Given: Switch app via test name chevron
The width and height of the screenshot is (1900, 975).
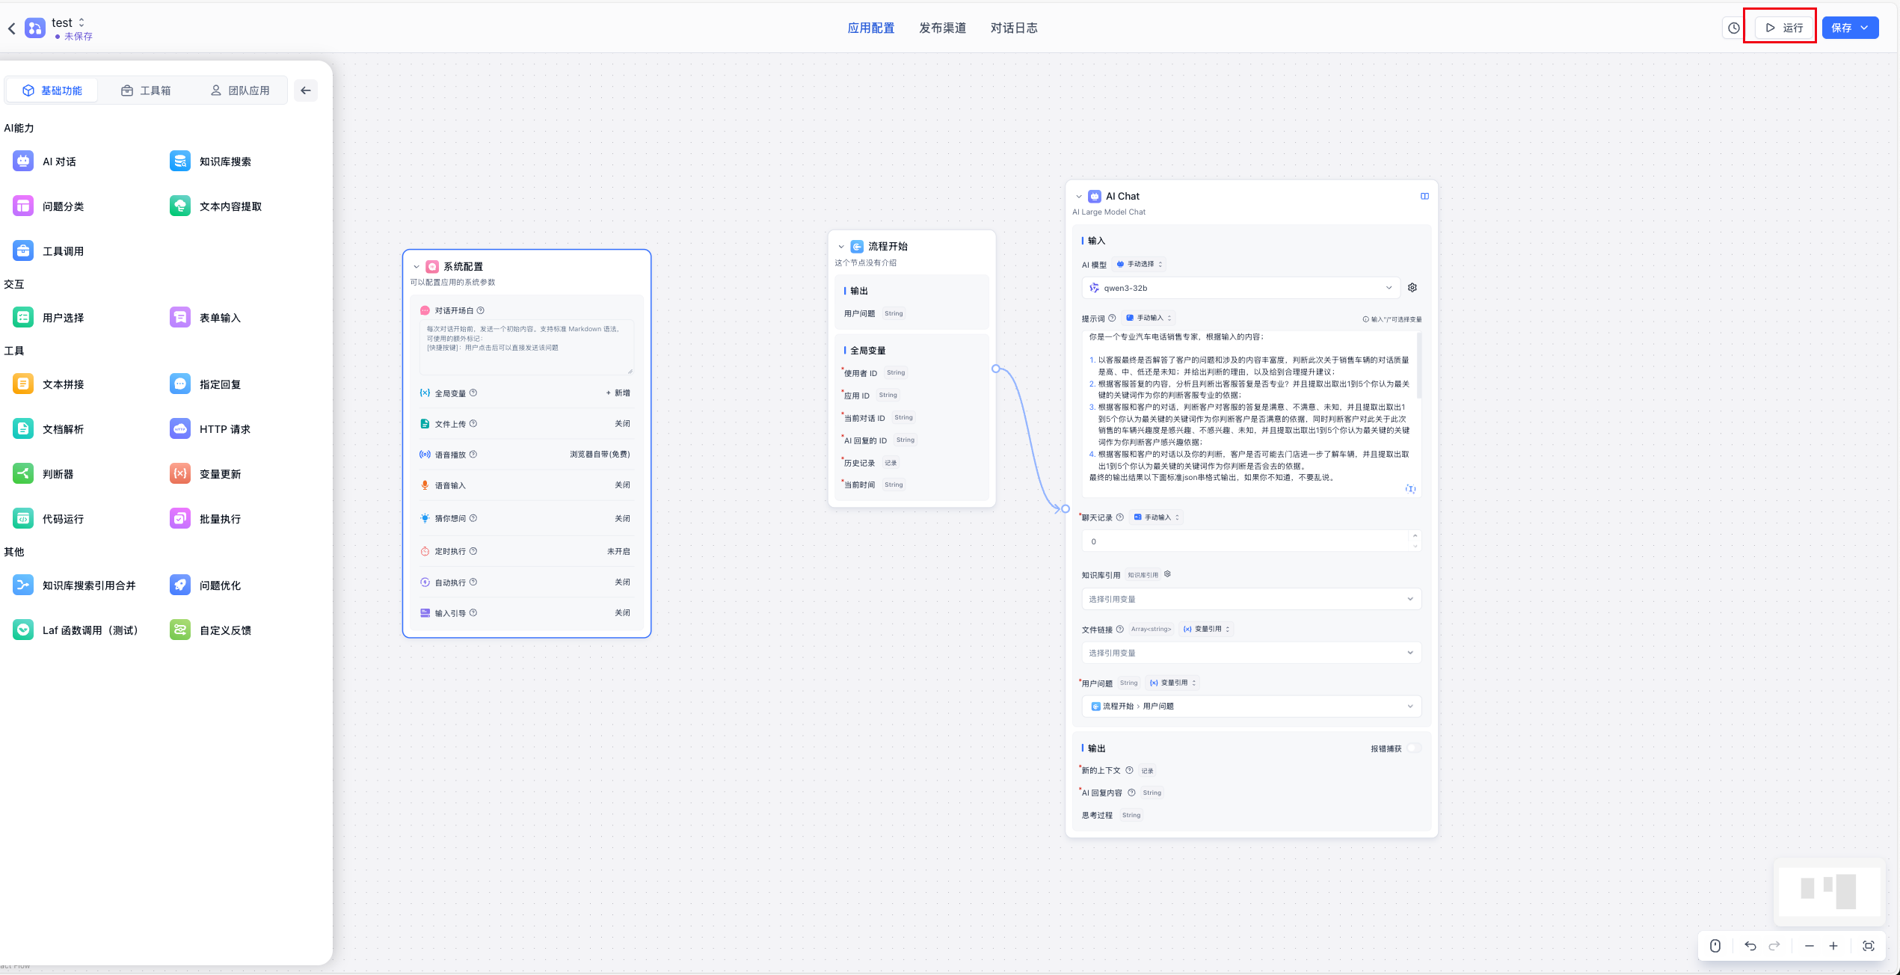Looking at the screenshot, I should [x=82, y=22].
